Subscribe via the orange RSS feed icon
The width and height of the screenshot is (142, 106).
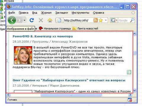pos(95,20)
